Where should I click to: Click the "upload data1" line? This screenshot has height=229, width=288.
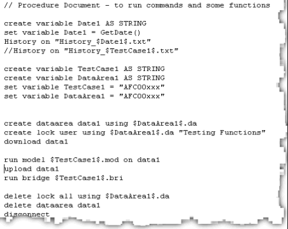tap(31, 169)
